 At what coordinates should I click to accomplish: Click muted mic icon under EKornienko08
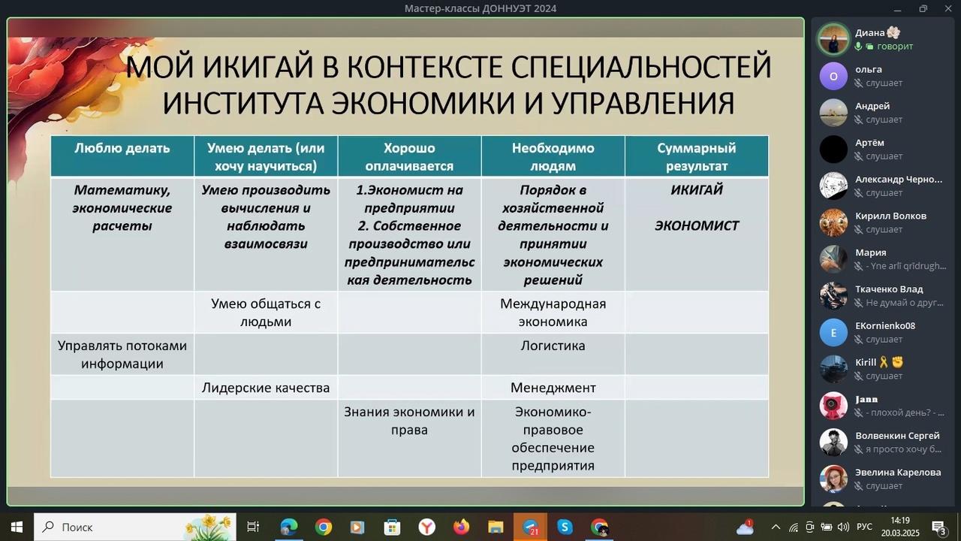coord(859,340)
